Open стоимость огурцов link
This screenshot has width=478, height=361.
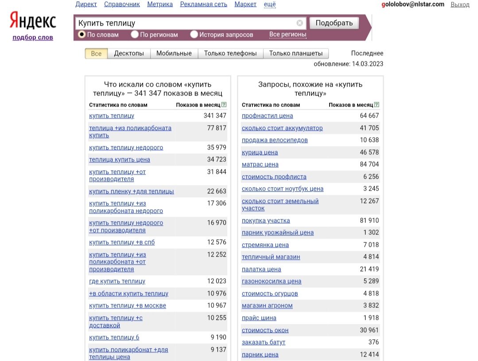click(270, 293)
